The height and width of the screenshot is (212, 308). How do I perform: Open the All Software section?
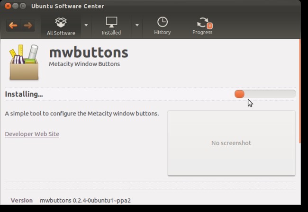pyautogui.click(x=61, y=26)
